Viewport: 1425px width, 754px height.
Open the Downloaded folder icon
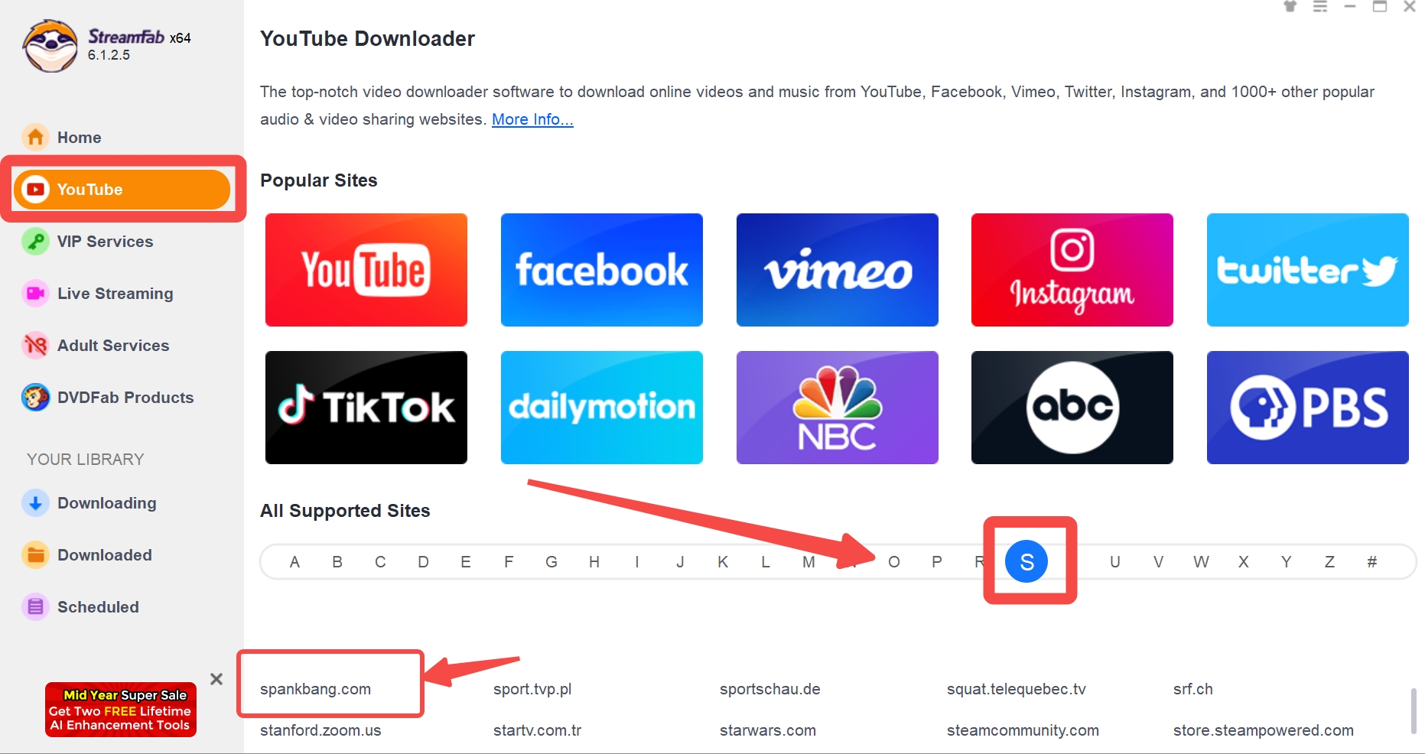point(35,554)
